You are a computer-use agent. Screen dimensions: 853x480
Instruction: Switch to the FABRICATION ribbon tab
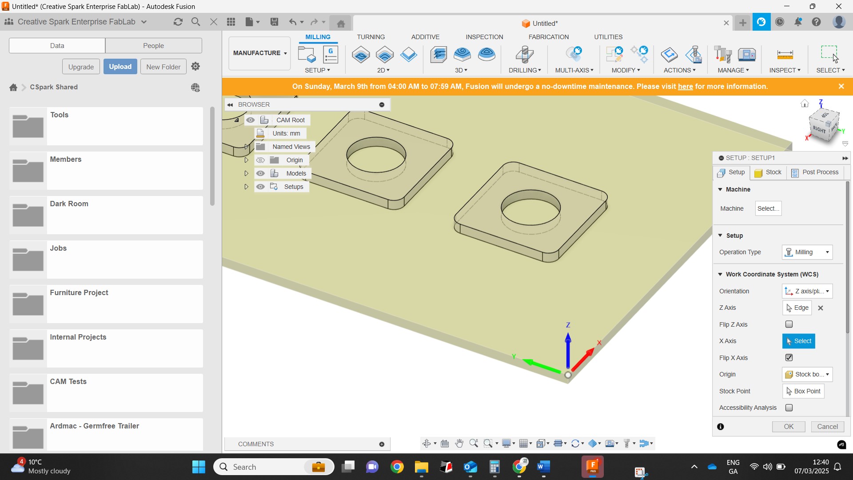pos(549,37)
